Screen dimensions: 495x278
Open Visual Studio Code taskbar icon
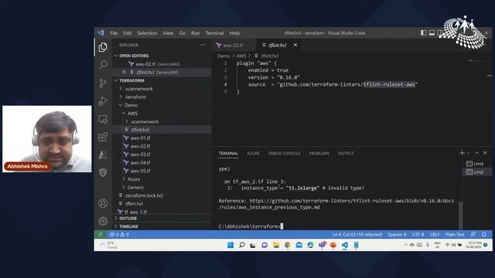[x=344, y=245]
